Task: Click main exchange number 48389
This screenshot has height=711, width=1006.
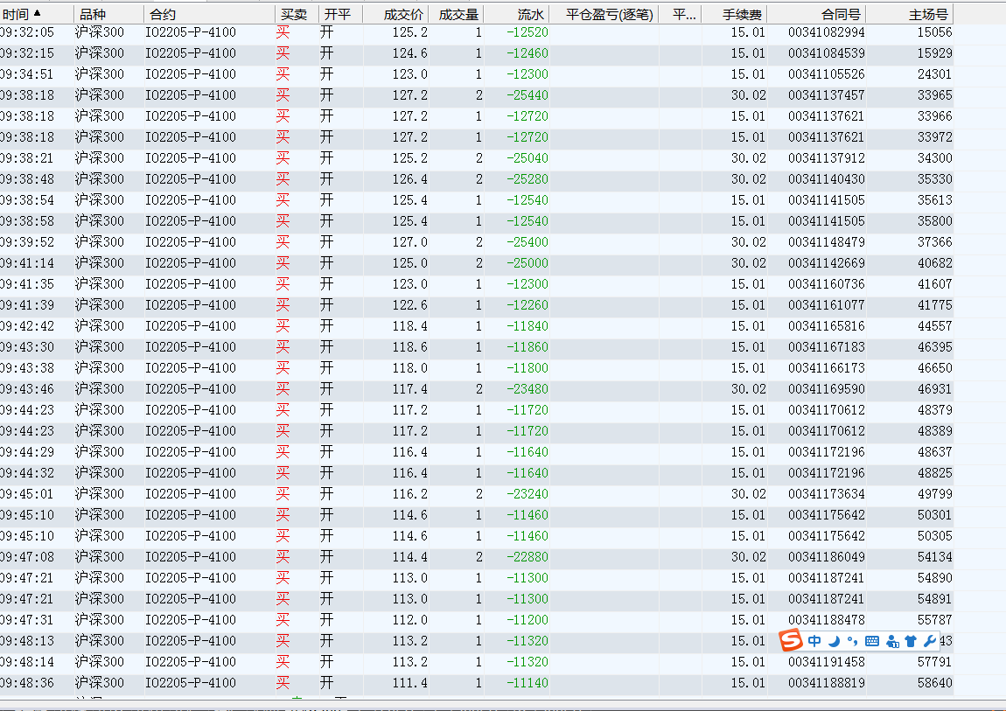Action: click(935, 431)
